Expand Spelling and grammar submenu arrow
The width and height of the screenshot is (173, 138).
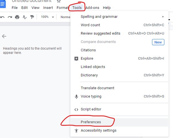click(163, 17)
